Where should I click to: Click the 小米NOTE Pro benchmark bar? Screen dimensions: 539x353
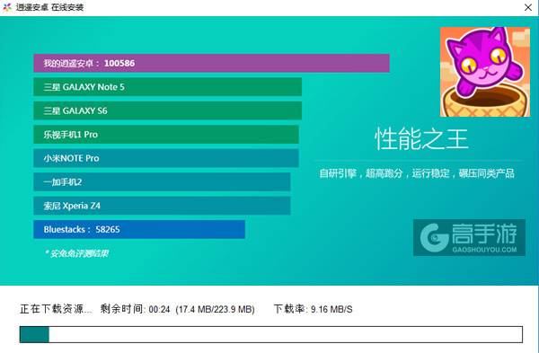pyautogui.click(x=166, y=158)
